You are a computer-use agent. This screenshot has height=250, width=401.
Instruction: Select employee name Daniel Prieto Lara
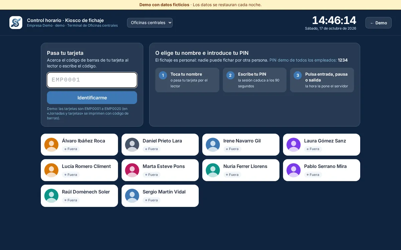pyautogui.click(x=162, y=141)
